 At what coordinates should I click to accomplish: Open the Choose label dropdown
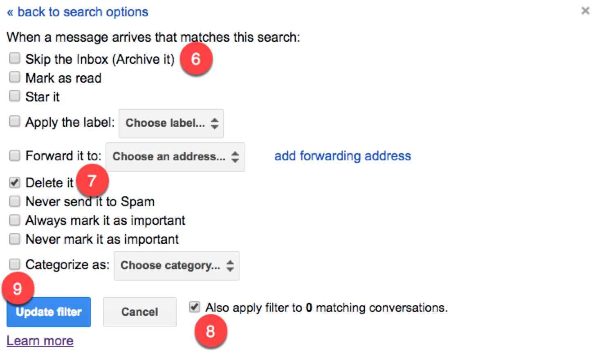(x=171, y=123)
